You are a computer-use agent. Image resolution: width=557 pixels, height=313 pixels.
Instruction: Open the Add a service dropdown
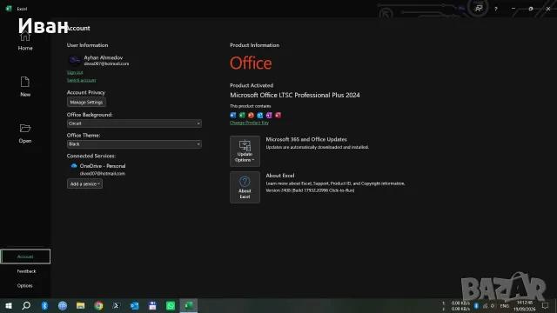[x=85, y=183]
